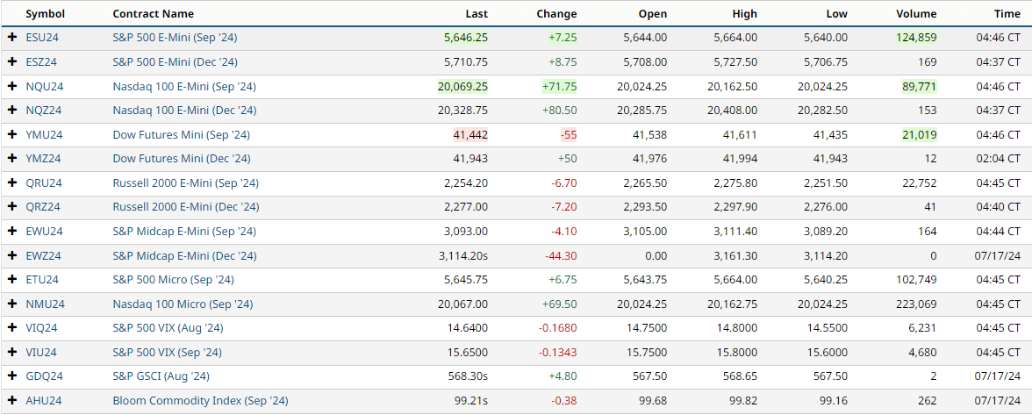Viewport: 1032px width, 415px height.
Task: Click plus icon beside GDQ24
Action: pos(12,376)
